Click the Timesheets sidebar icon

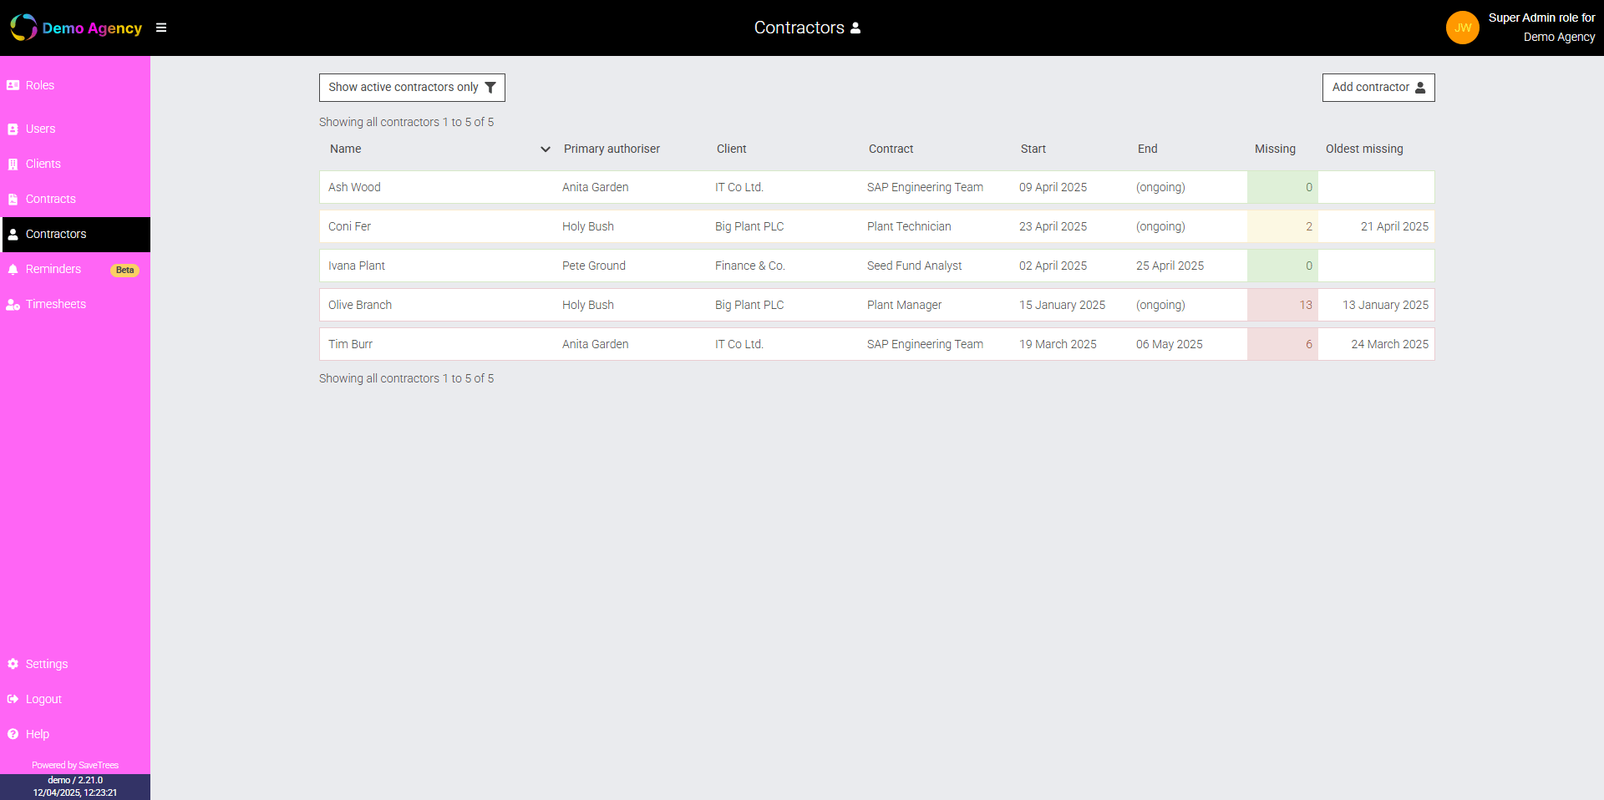[x=13, y=304]
